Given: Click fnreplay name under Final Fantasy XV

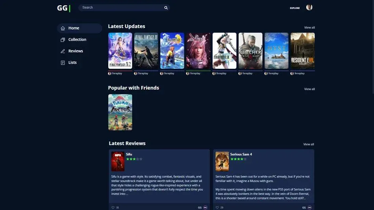Looking at the screenshot, I should [143, 74].
